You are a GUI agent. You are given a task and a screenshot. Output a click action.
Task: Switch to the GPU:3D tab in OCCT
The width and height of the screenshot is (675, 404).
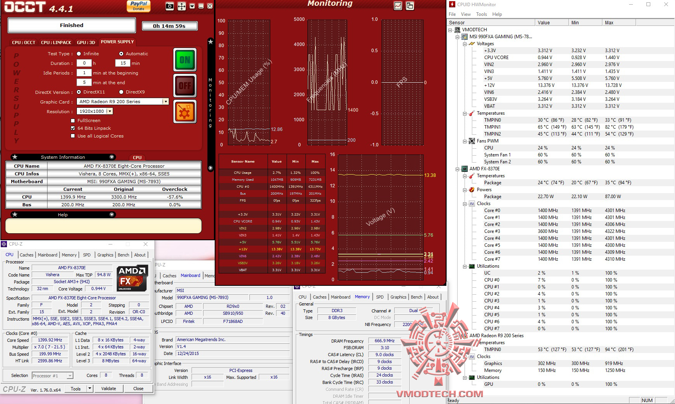coord(86,42)
